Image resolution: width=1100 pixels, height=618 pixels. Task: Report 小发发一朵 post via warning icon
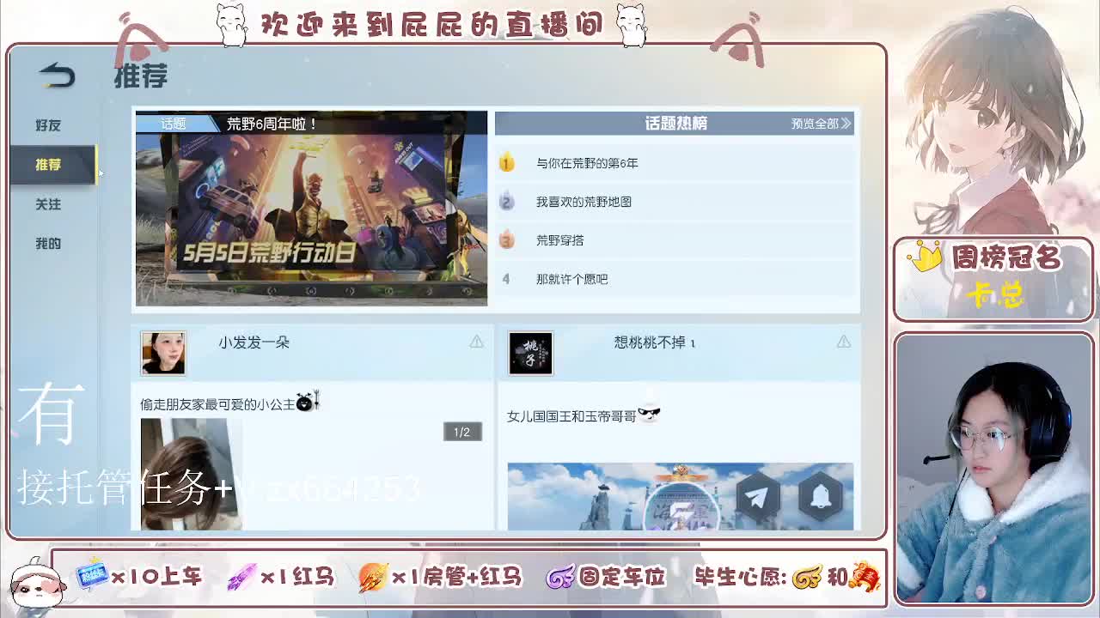click(x=476, y=342)
